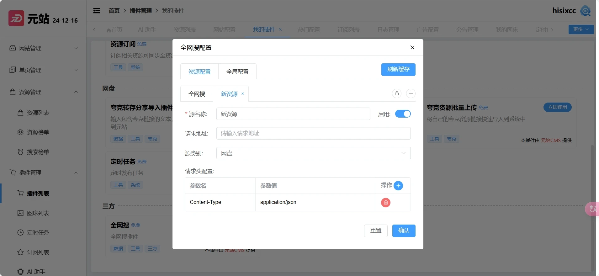Close the 全网搜配置 dialog

coord(412,47)
